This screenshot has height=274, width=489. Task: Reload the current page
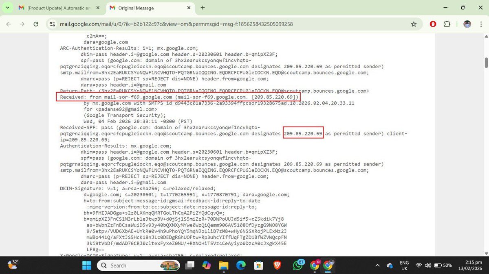(36, 24)
